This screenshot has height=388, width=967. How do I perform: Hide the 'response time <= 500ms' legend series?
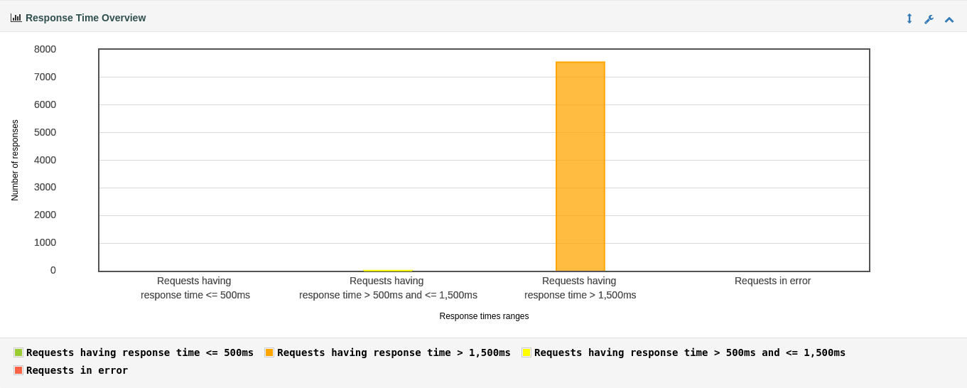[x=140, y=352]
